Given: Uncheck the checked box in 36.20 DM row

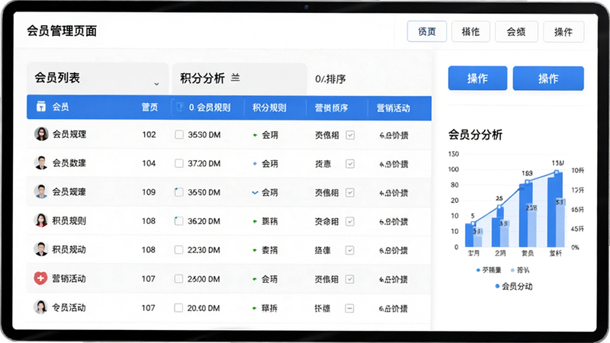Looking at the screenshot, I should (x=350, y=221).
